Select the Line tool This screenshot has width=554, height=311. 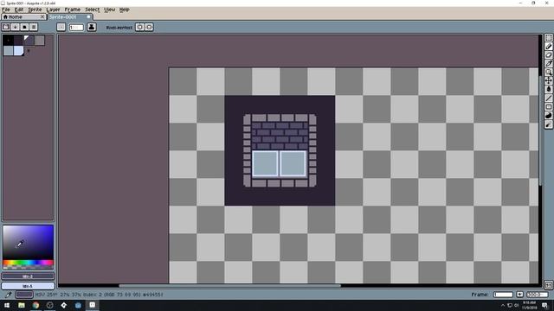tap(548, 98)
